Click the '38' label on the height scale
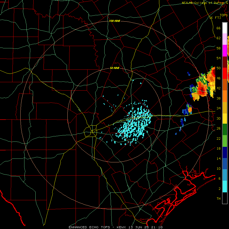 coord(219,98)
